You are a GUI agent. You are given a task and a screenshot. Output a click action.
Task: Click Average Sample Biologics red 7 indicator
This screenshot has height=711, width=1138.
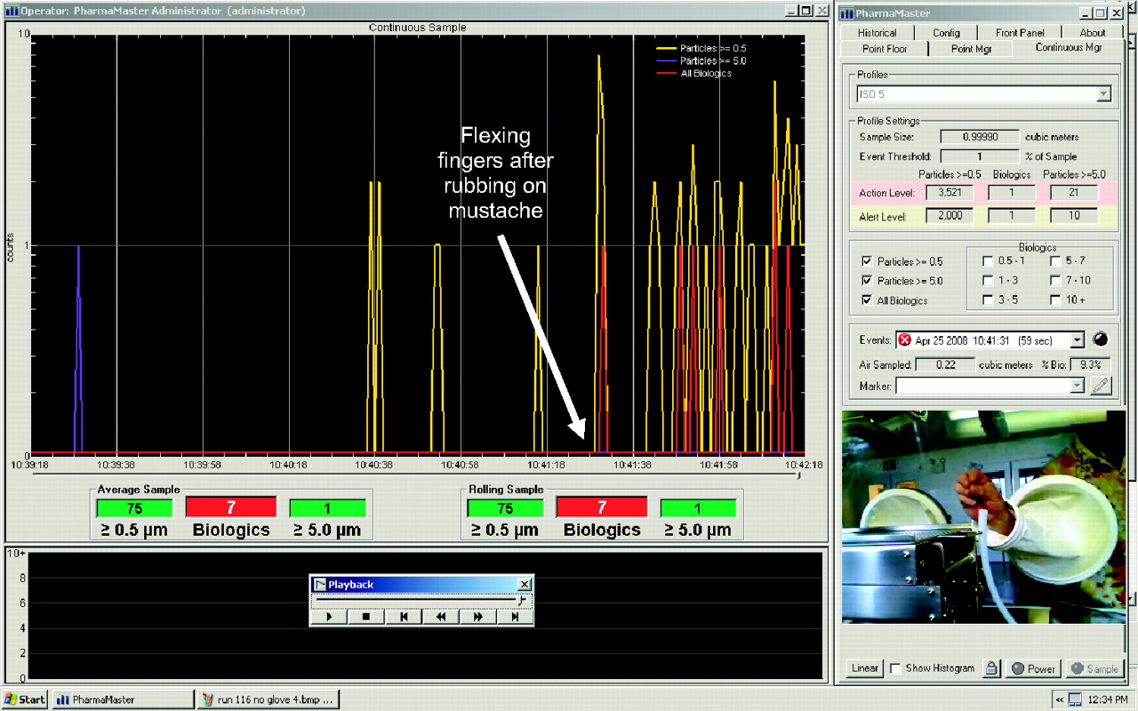231,508
